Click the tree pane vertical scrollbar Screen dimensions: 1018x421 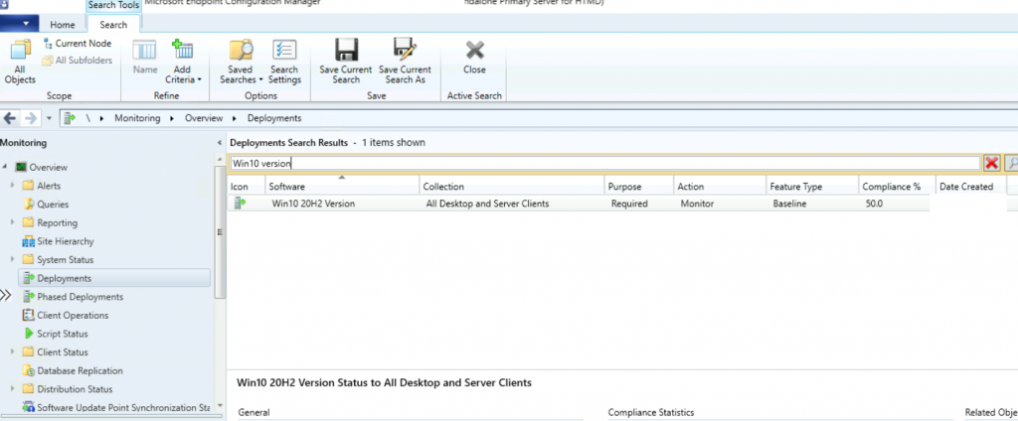click(220, 231)
